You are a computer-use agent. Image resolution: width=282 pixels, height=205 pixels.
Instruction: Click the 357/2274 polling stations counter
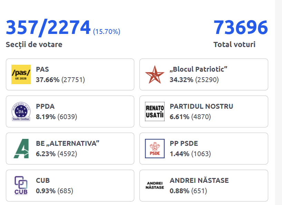click(48, 27)
